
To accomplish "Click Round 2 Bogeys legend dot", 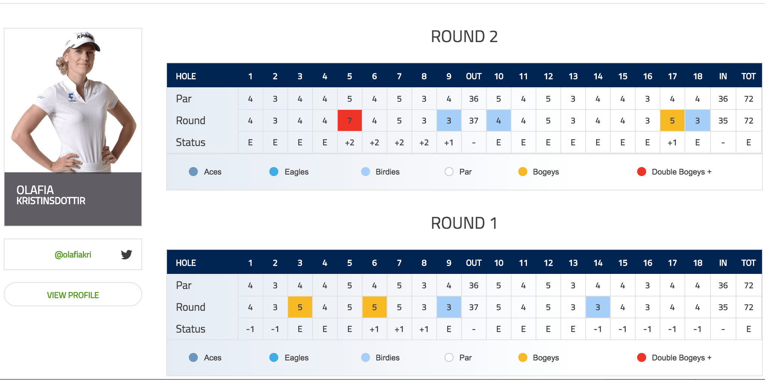I will (x=523, y=172).
